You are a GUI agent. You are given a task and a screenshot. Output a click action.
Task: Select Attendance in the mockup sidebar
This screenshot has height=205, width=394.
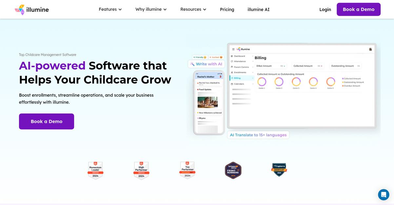[242, 61]
